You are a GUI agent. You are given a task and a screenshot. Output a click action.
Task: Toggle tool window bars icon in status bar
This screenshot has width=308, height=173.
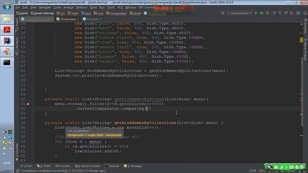[18, 171]
